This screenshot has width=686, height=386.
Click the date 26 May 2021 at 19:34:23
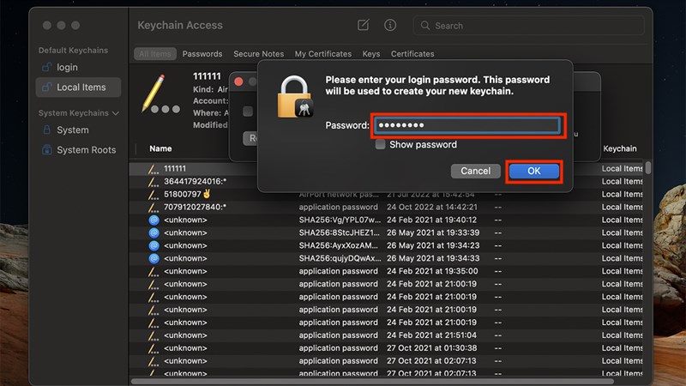click(x=433, y=245)
